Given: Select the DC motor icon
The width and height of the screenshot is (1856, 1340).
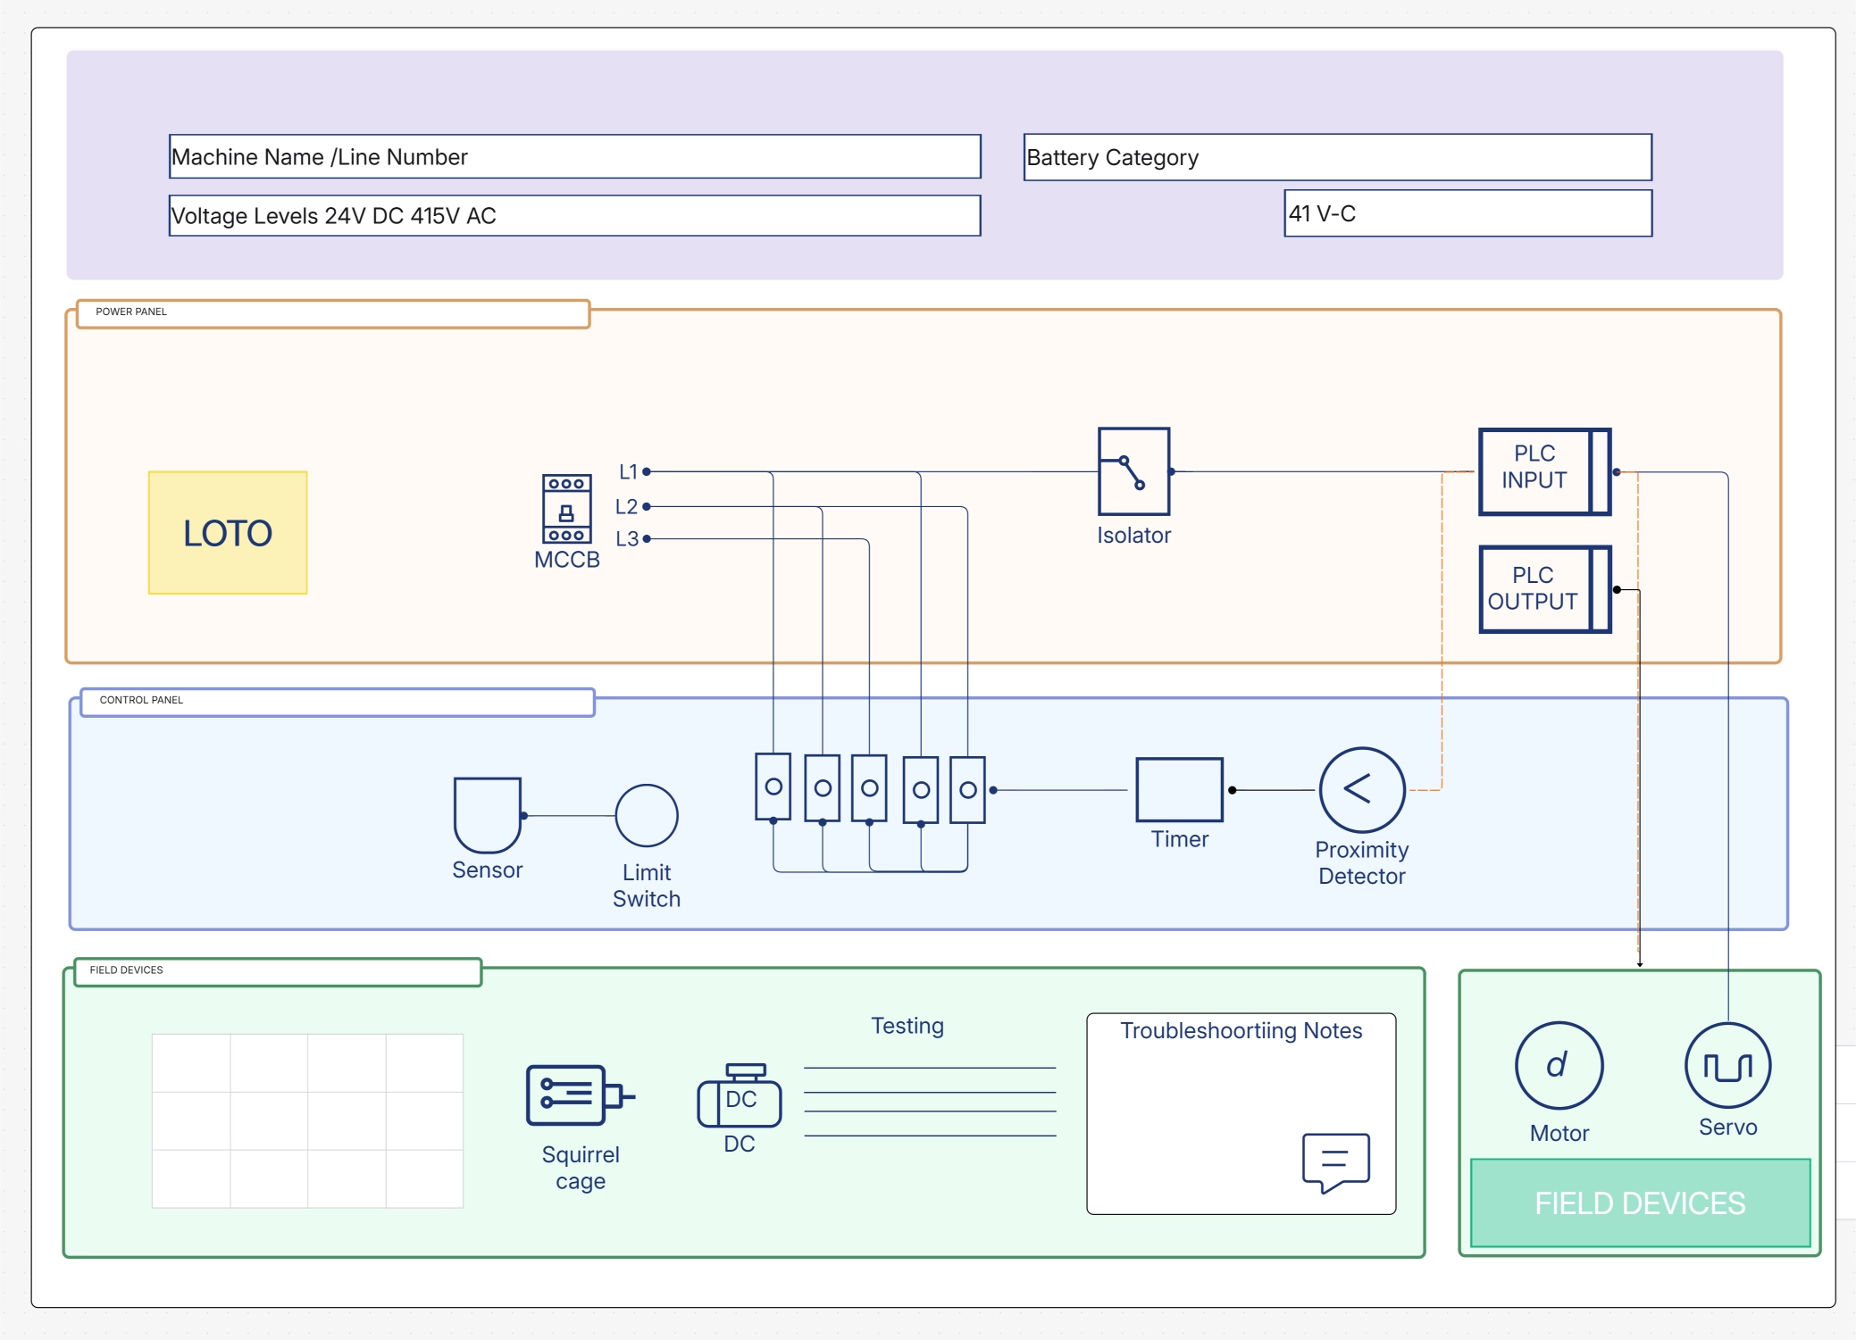Looking at the screenshot, I should point(740,1096).
